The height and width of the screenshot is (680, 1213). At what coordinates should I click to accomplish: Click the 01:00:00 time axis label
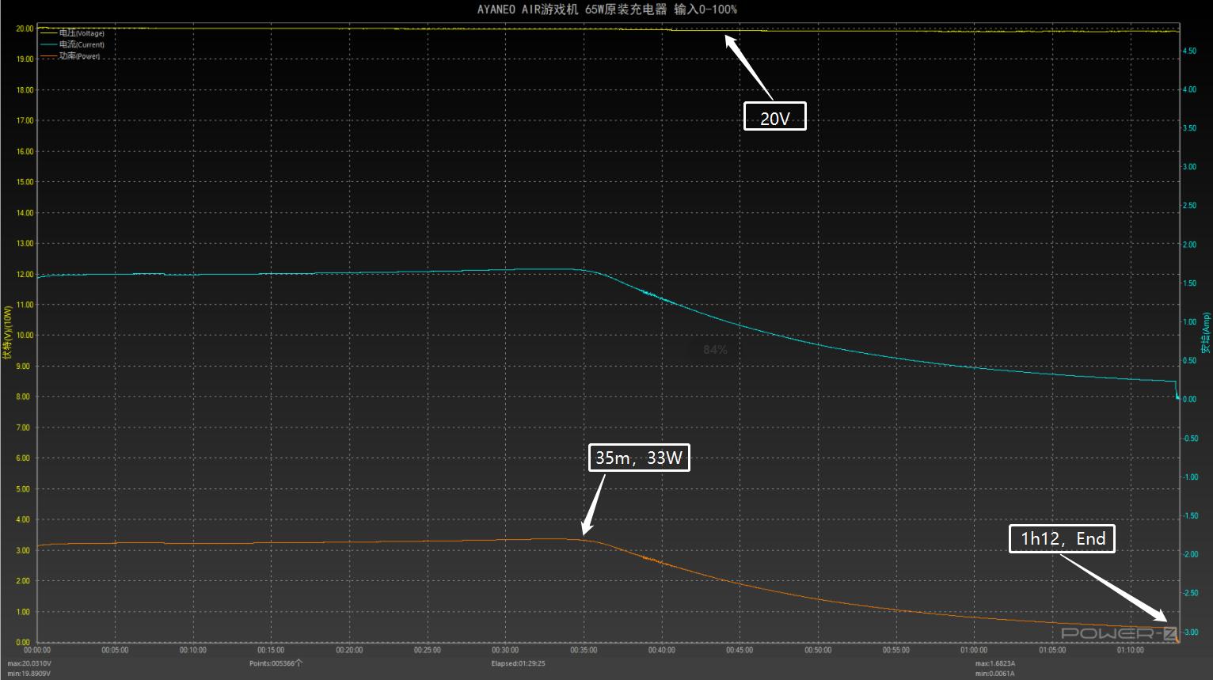(x=974, y=650)
